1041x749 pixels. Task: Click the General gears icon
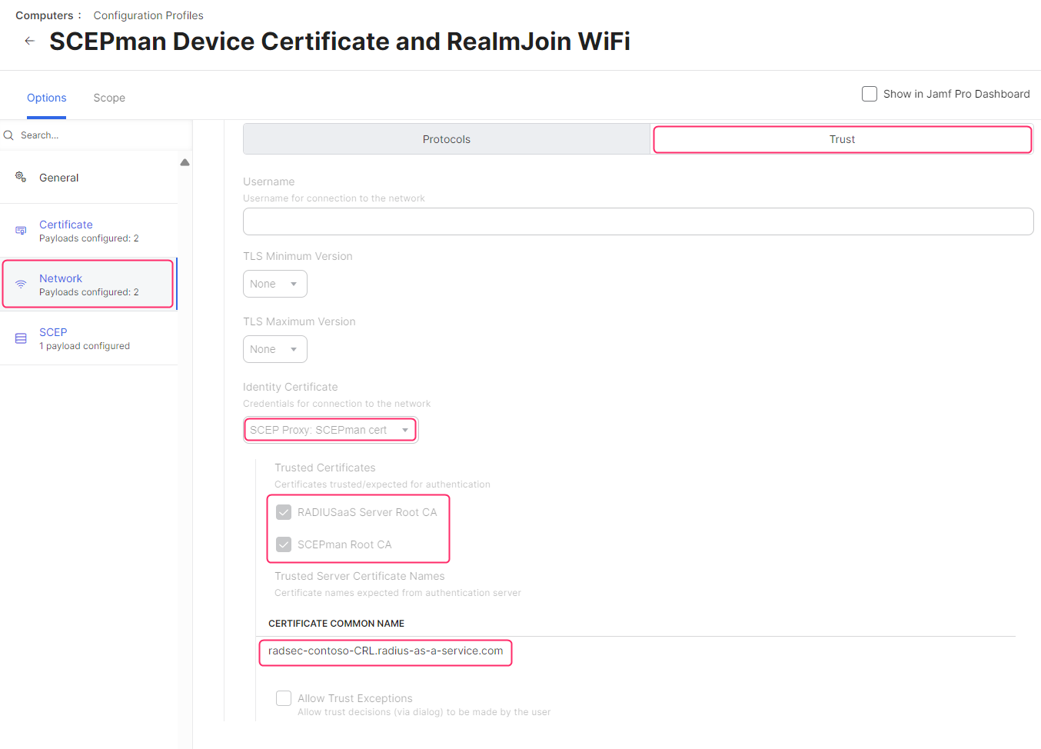tap(21, 177)
